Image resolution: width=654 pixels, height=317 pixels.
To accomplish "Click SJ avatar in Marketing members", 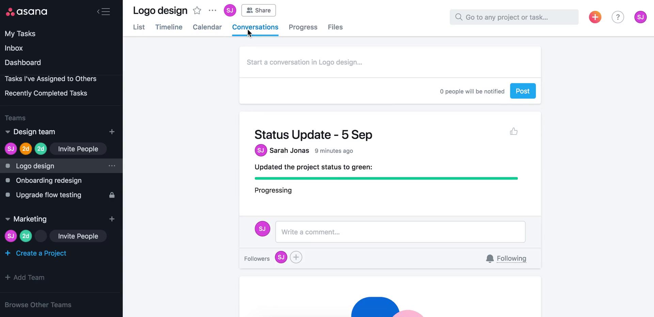I will pyautogui.click(x=11, y=236).
